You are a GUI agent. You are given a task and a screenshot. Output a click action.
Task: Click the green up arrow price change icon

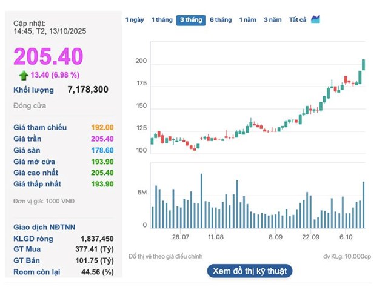tap(24, 75)
